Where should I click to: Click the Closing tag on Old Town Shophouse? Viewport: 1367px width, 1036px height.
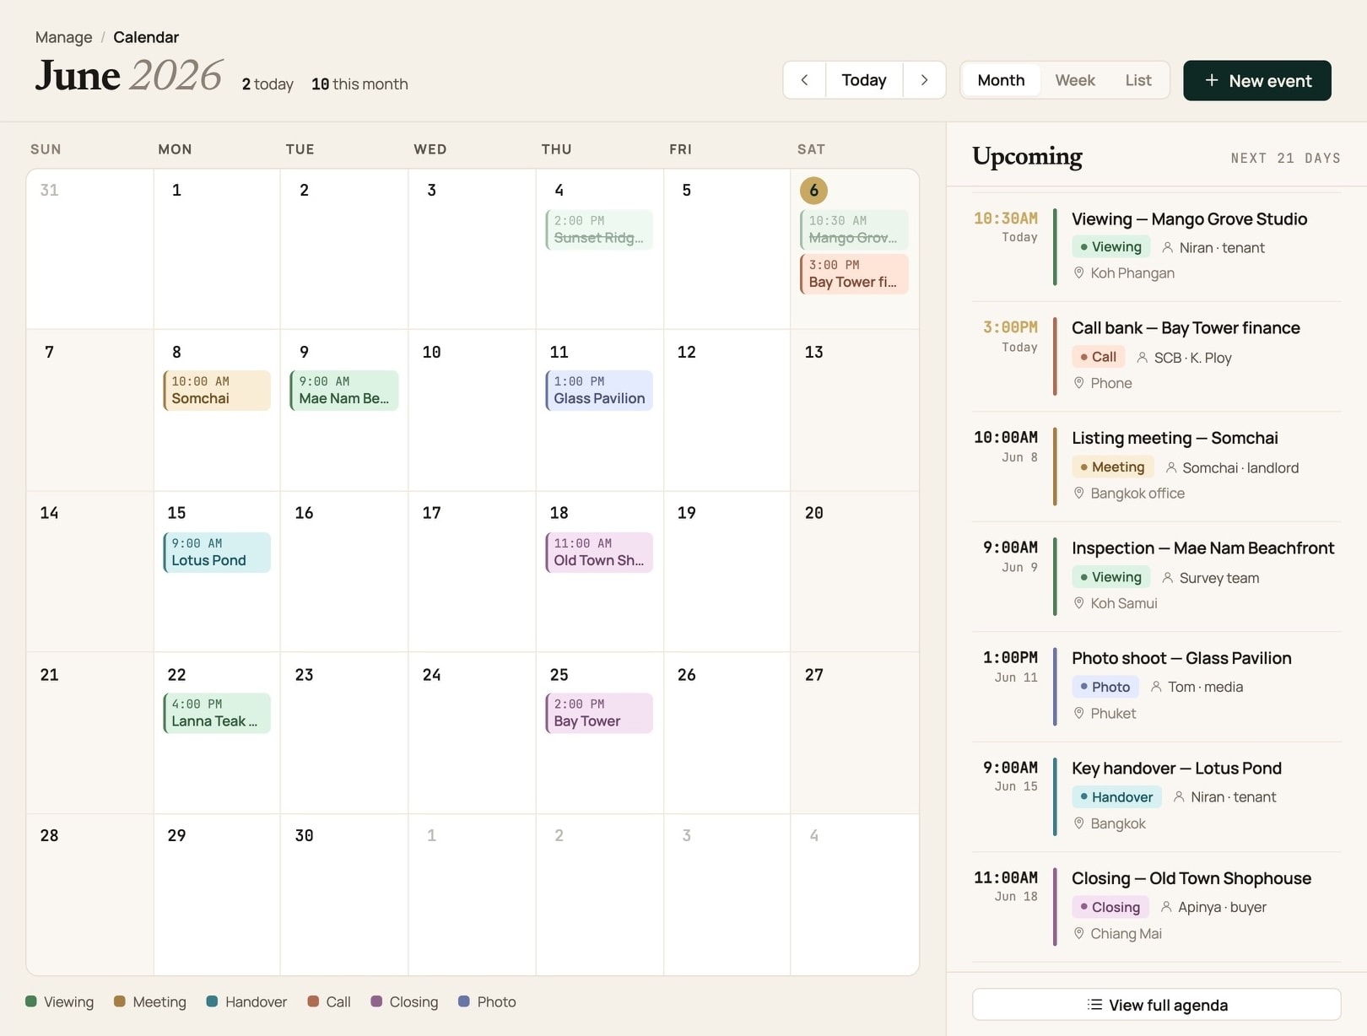tap(1110, 907)
